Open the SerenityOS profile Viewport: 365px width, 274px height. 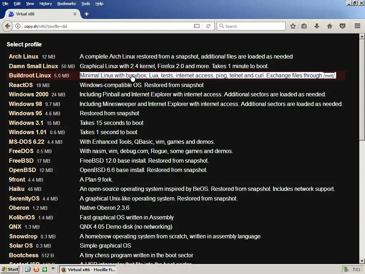24,198
